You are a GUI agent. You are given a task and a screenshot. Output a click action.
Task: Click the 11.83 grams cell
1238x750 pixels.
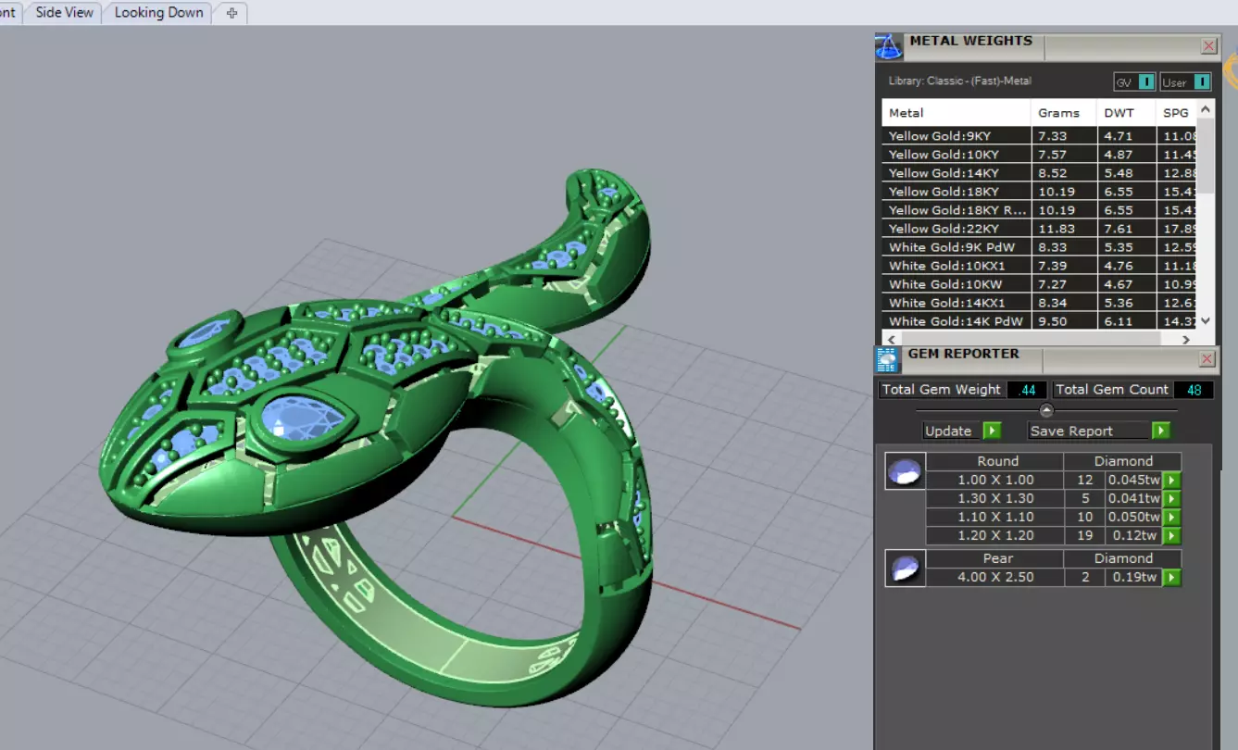tap(1064, 229)
